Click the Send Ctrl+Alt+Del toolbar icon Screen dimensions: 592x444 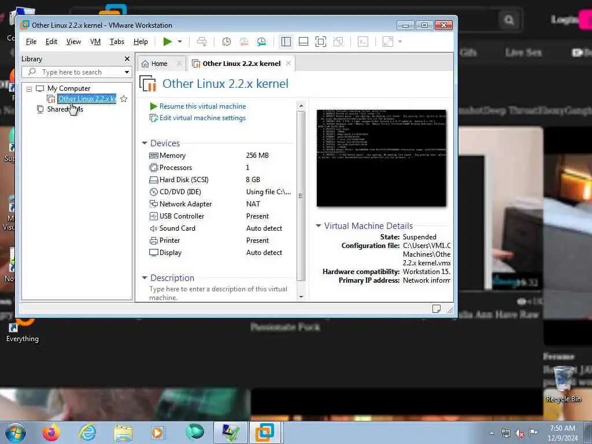[x=202, y=42]
